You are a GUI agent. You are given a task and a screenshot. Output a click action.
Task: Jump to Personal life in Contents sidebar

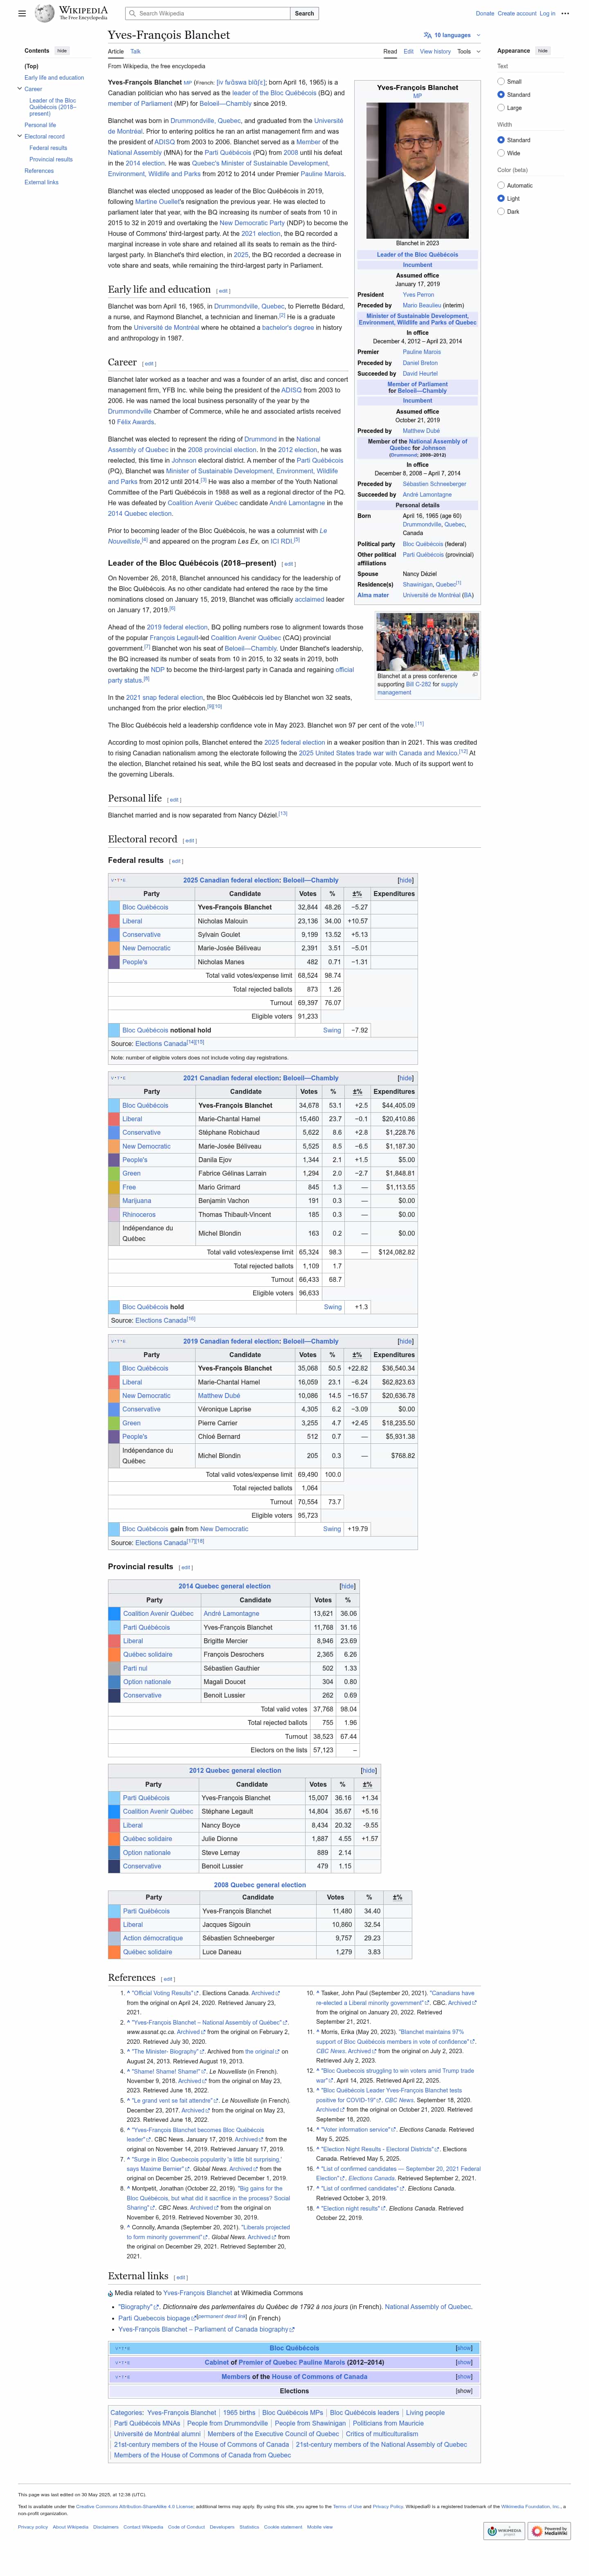tap(40, 125)
